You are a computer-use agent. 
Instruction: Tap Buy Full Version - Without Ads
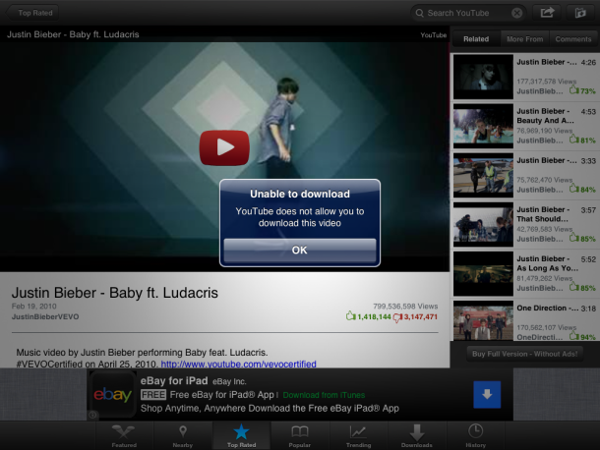(524, 353)
